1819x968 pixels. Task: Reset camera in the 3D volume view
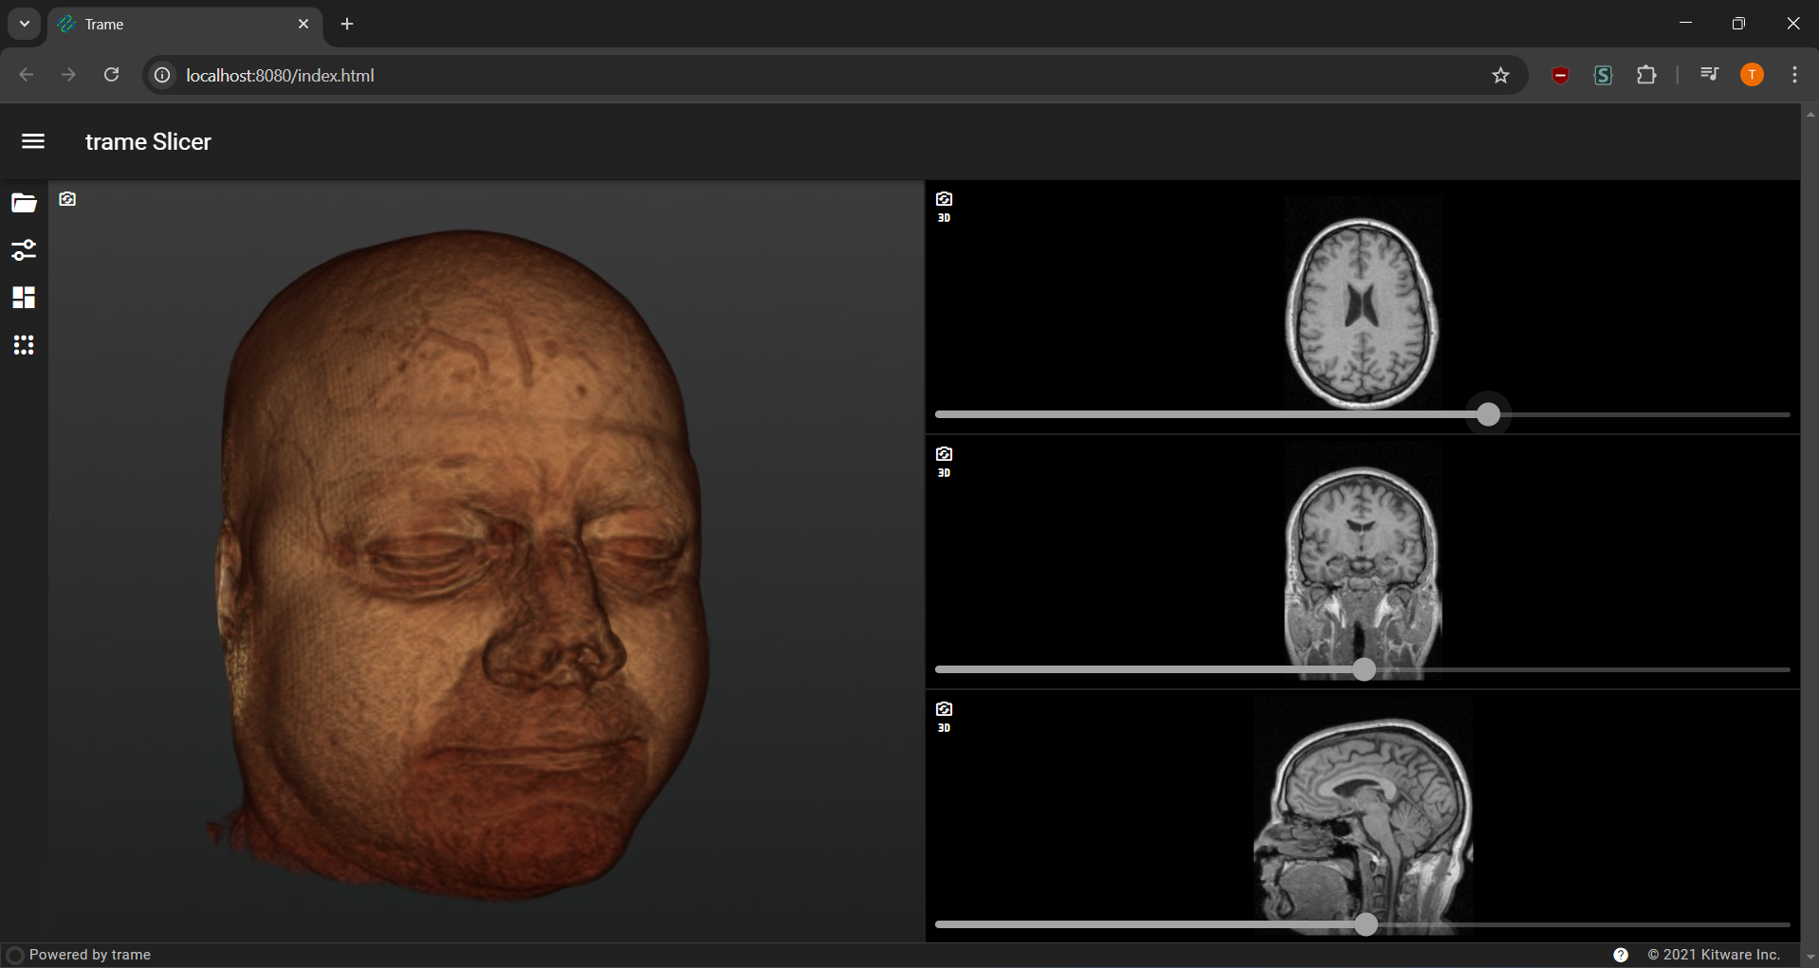[67, 199]
